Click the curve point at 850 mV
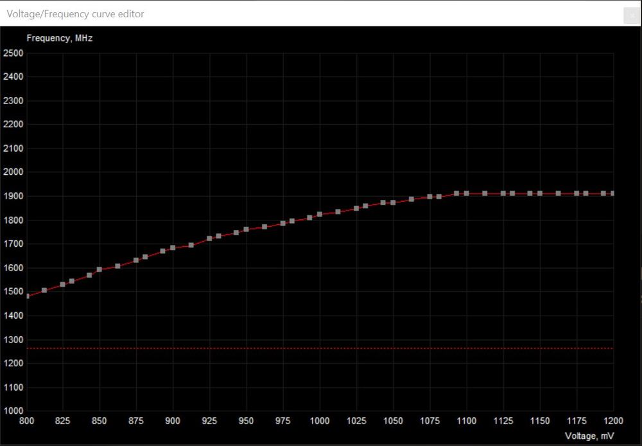Screen dimensions: 642x446 pyautogui.click(x=100, y=269)
